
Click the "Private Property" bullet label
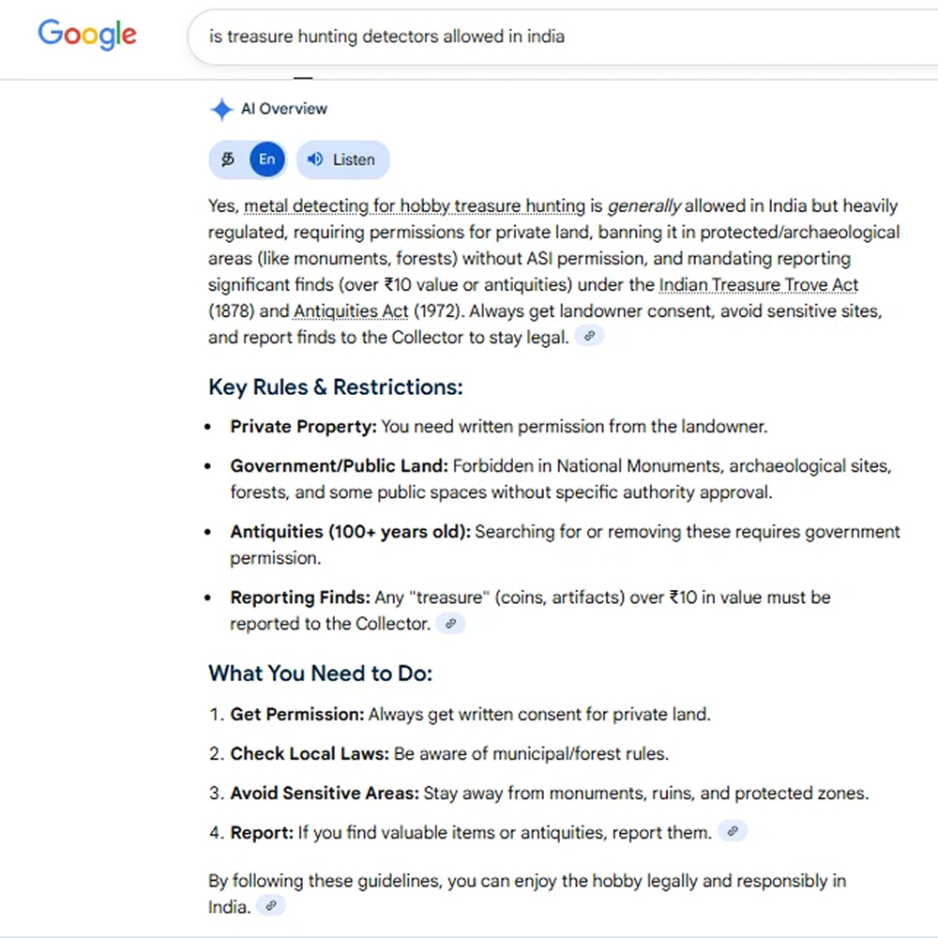tap(303, 427)
